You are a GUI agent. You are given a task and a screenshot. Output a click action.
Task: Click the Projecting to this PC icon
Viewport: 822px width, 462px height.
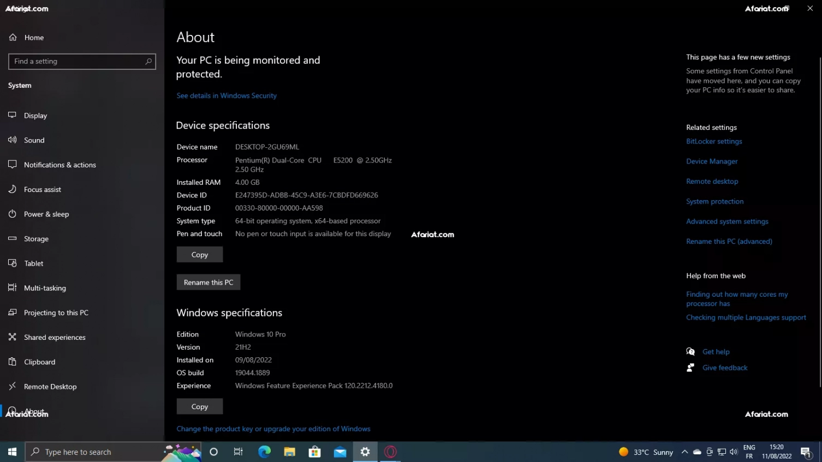click(12, 312)
